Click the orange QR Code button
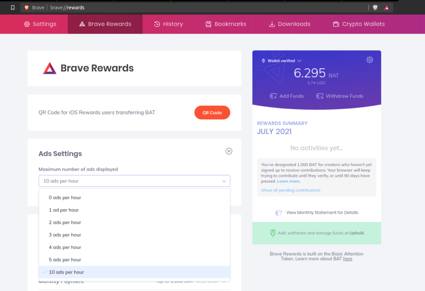 [x=212, y=112]
